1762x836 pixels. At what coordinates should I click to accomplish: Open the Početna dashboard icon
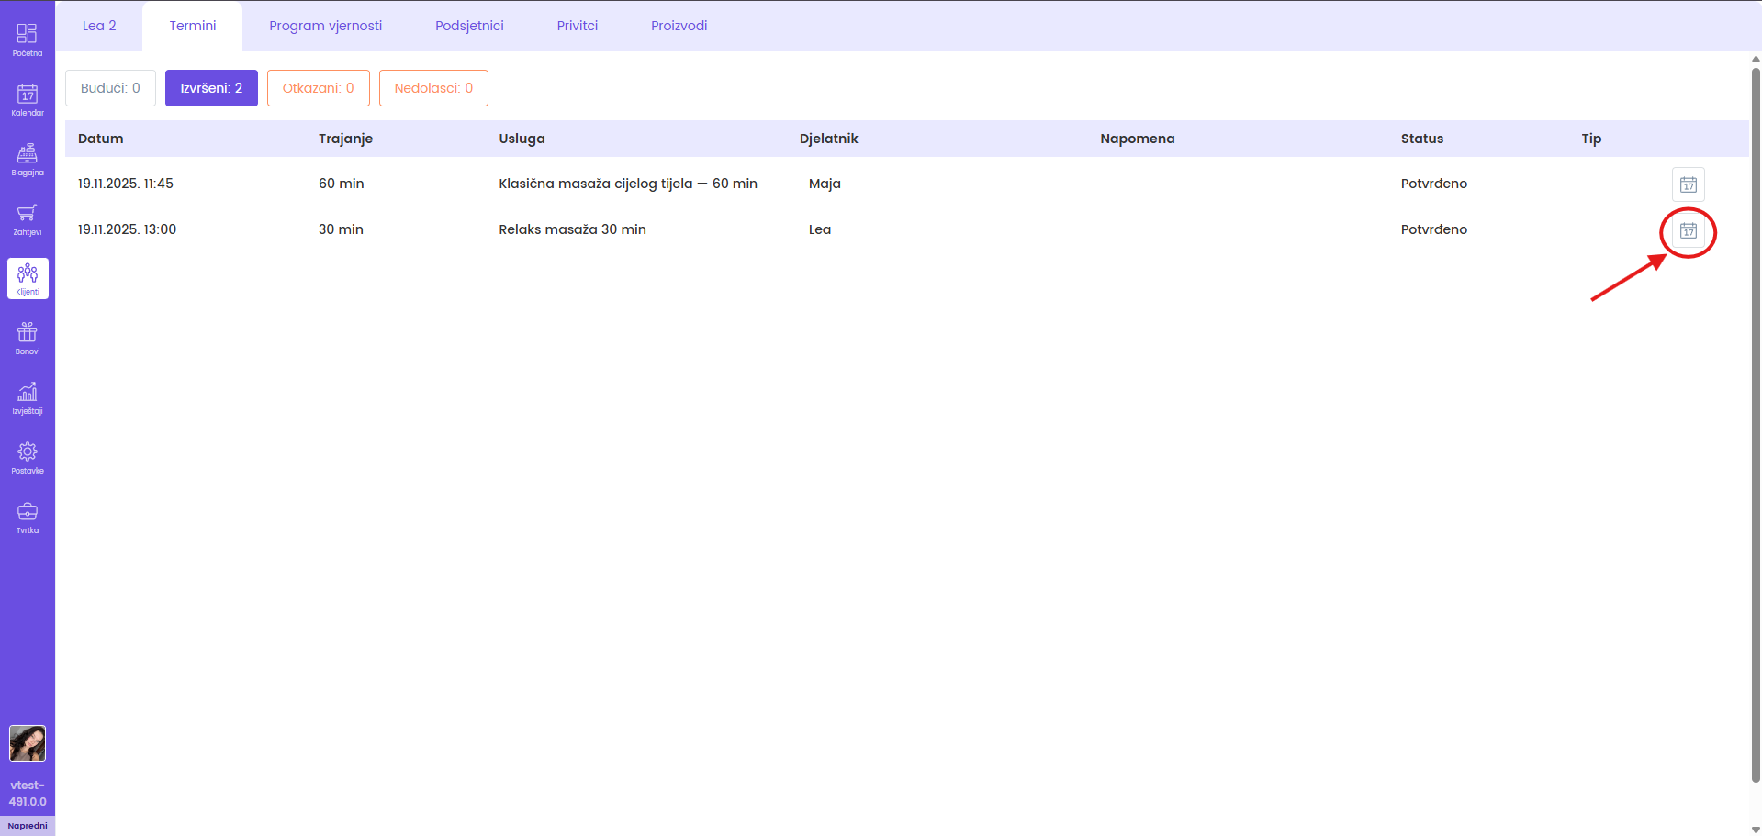tap(28, 39)
